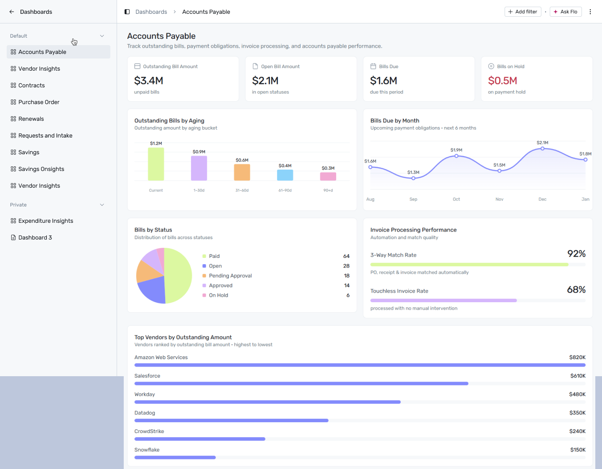This screenshot has height=469, width=602.
Task: Click the CrowdStrike vendor name
Action: [x=149, y=431]
